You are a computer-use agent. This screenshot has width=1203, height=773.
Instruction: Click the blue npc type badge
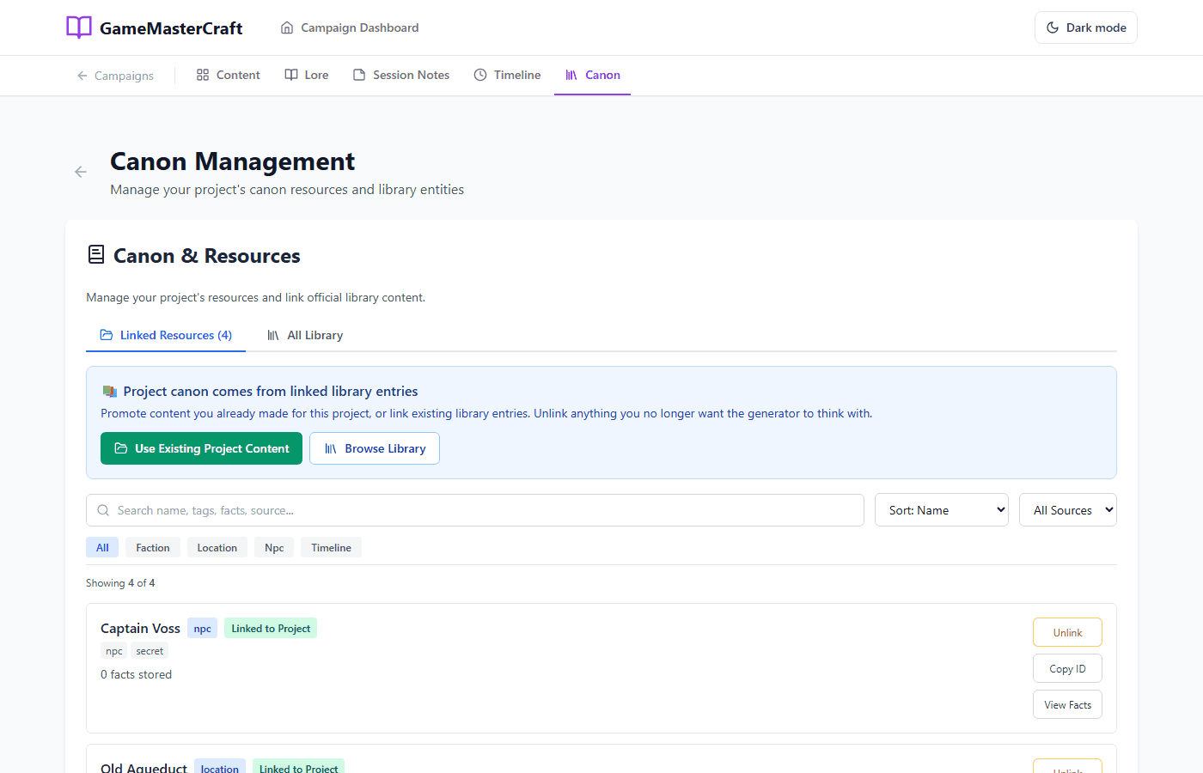[202, 628]
